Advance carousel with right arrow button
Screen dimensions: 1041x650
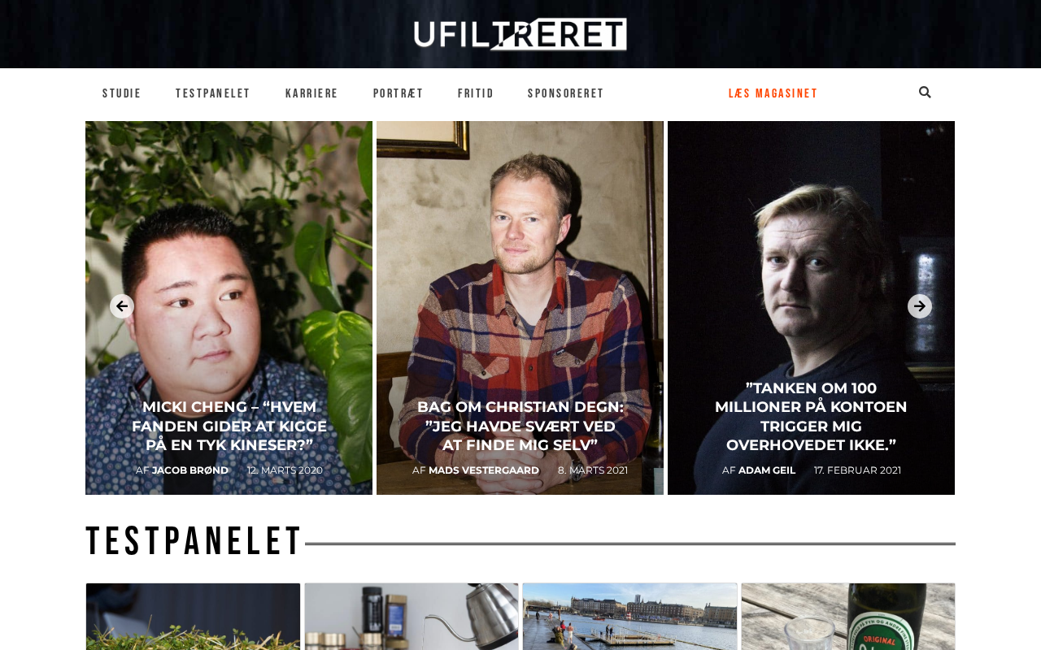pyautogui.click(x=920, y=306)
